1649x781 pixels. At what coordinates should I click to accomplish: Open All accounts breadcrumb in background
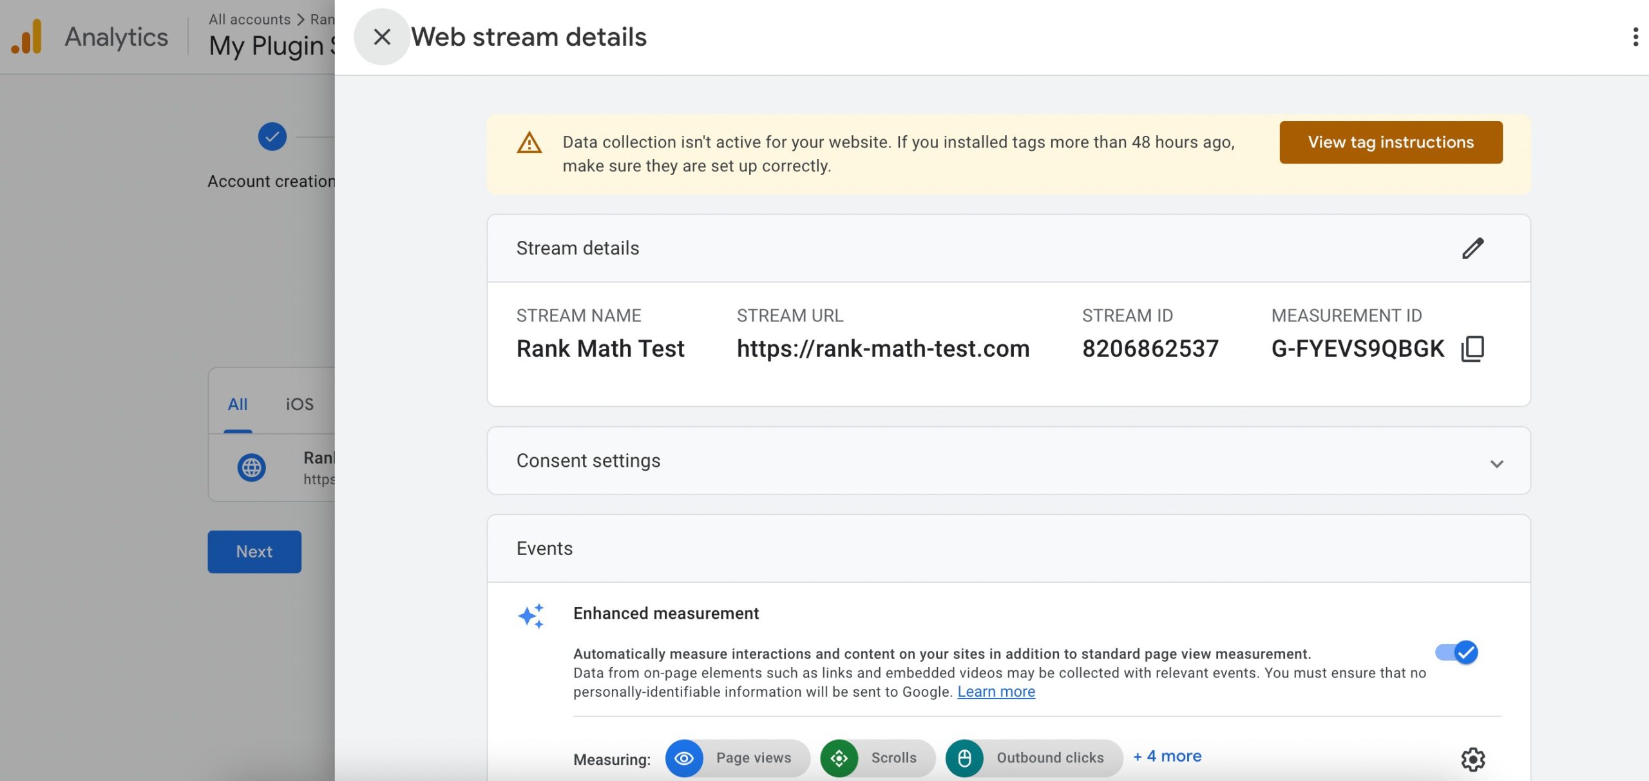pos(249,19)
